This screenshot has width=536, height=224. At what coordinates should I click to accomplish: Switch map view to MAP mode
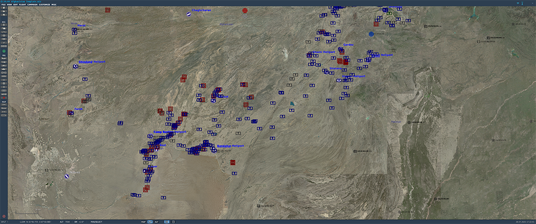click(x=143, y=222)
